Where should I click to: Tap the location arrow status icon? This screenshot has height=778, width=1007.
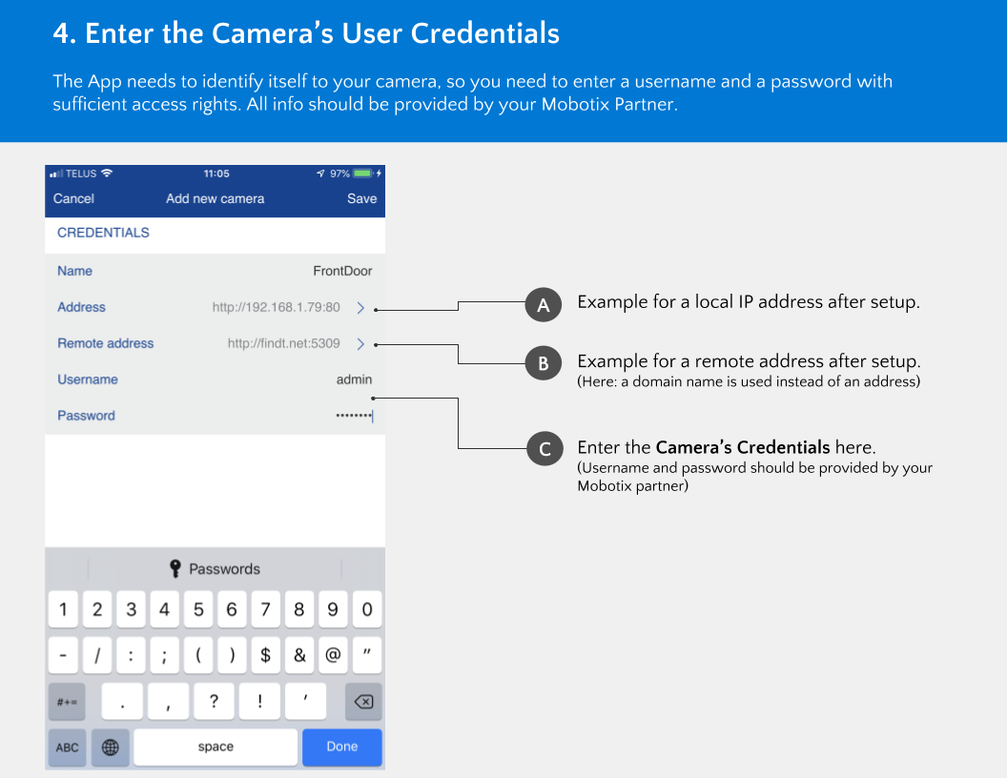click(x=320, y=174)
